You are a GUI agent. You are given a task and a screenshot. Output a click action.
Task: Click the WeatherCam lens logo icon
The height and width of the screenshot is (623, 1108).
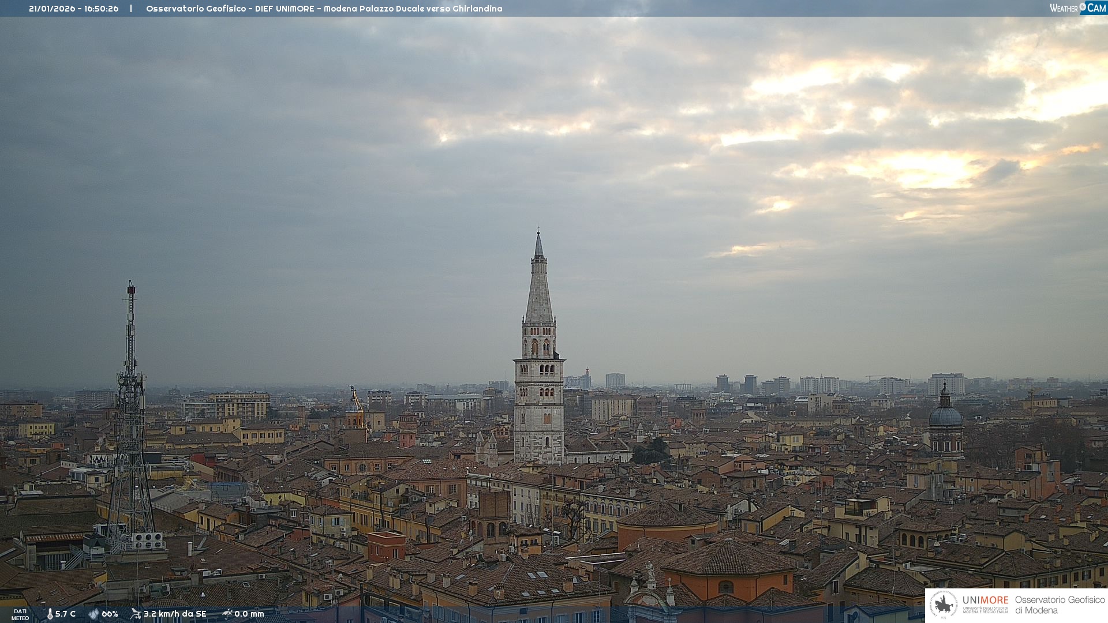1083,7
